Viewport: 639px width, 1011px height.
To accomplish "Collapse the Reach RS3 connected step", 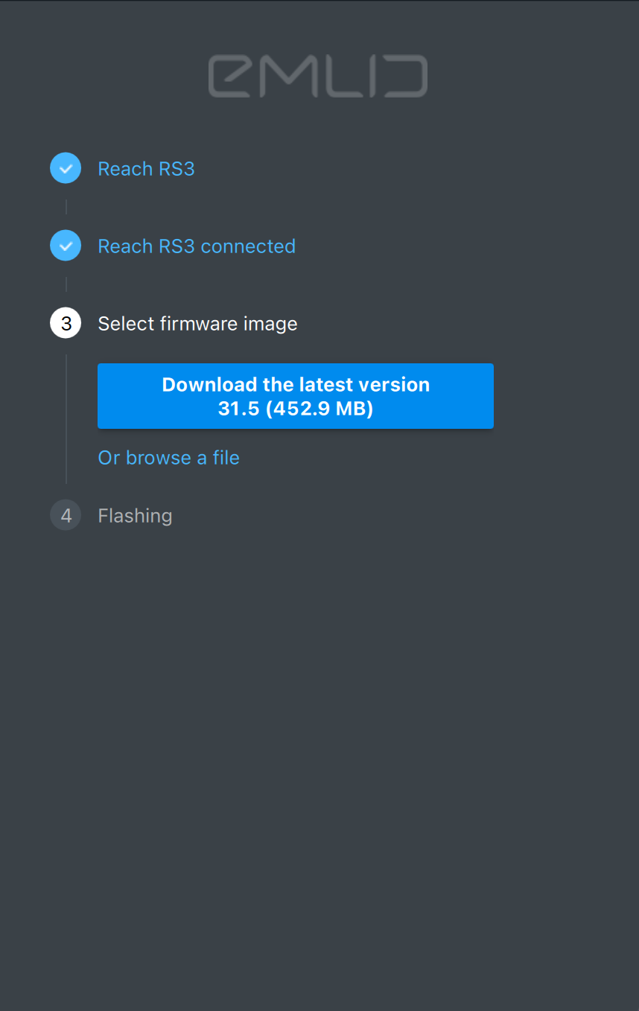I will [197, 246].
